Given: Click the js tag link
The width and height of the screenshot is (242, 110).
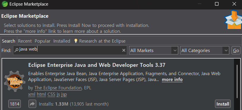Looking at the screenshot, I should coord(58,94).
